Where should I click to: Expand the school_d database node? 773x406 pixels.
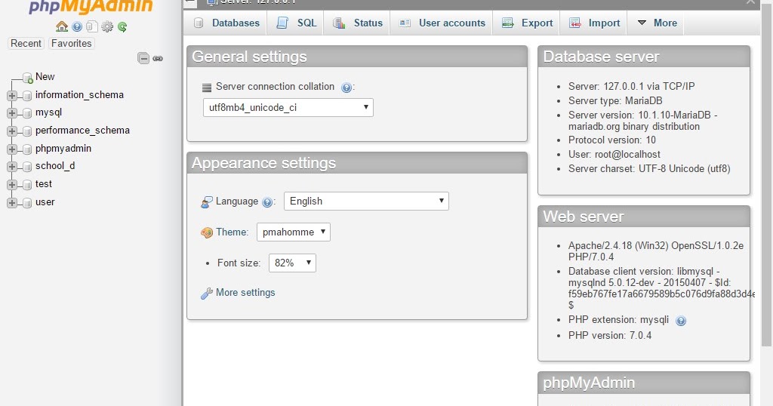click(x=12, y=167)
